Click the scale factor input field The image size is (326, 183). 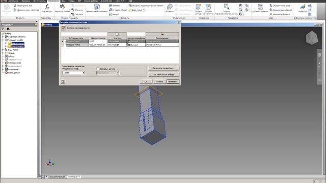72,73
